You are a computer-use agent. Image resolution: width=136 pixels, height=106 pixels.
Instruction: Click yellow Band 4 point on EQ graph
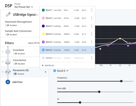coord(120,38)
